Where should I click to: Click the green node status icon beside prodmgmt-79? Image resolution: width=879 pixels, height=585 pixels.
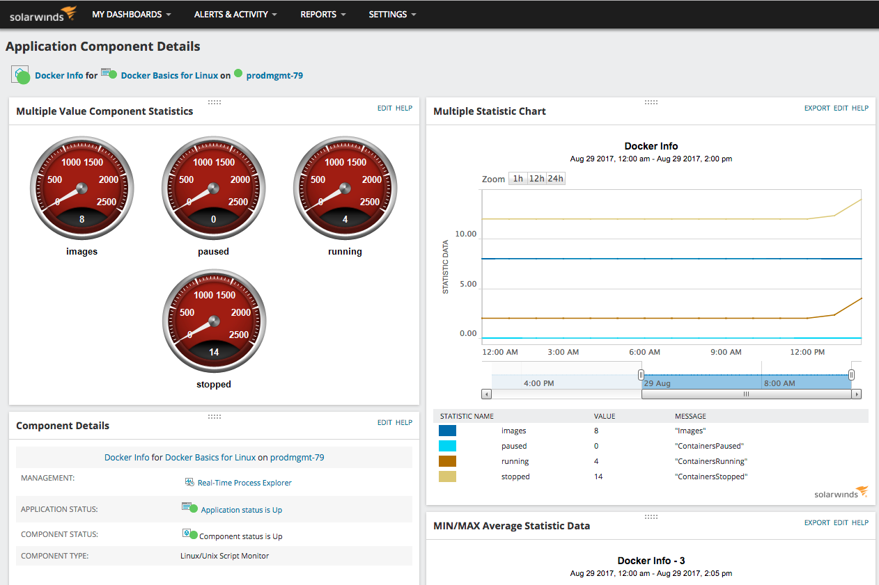238,74
